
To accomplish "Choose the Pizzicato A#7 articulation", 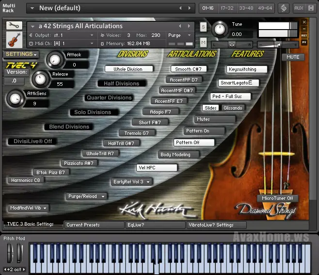I will click(80, 163).
